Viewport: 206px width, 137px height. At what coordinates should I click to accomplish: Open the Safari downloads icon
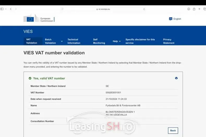pyautogui.click(x=189, y=9)
